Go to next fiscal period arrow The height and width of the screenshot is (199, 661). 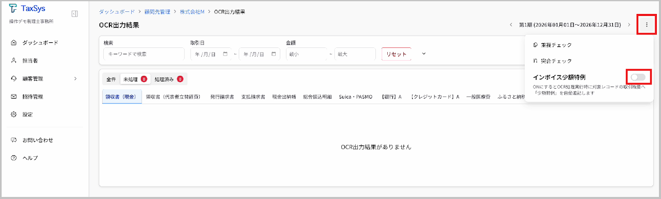pyautogui.click(x=629, y=25)
